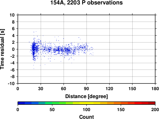Click the x-axis tick label 30

click(41, 89)
